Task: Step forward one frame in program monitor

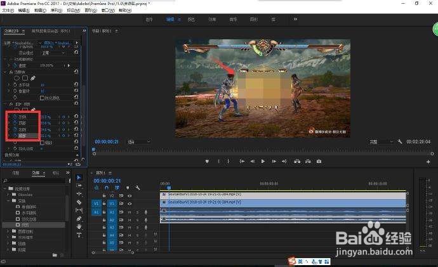Action: point(274,161)
